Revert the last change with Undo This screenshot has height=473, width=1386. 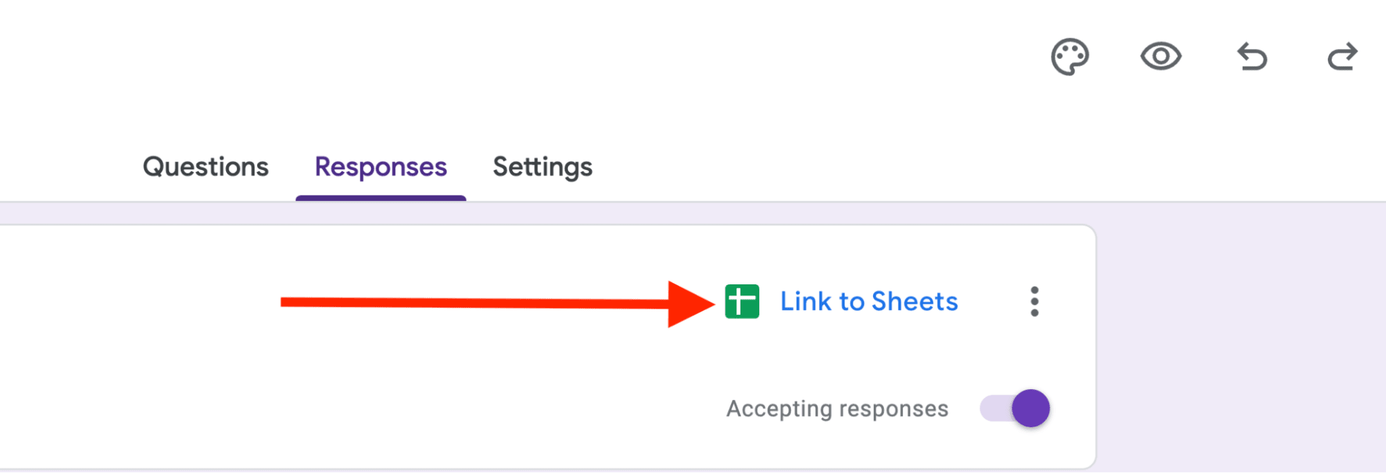[x=1252, y=57]
